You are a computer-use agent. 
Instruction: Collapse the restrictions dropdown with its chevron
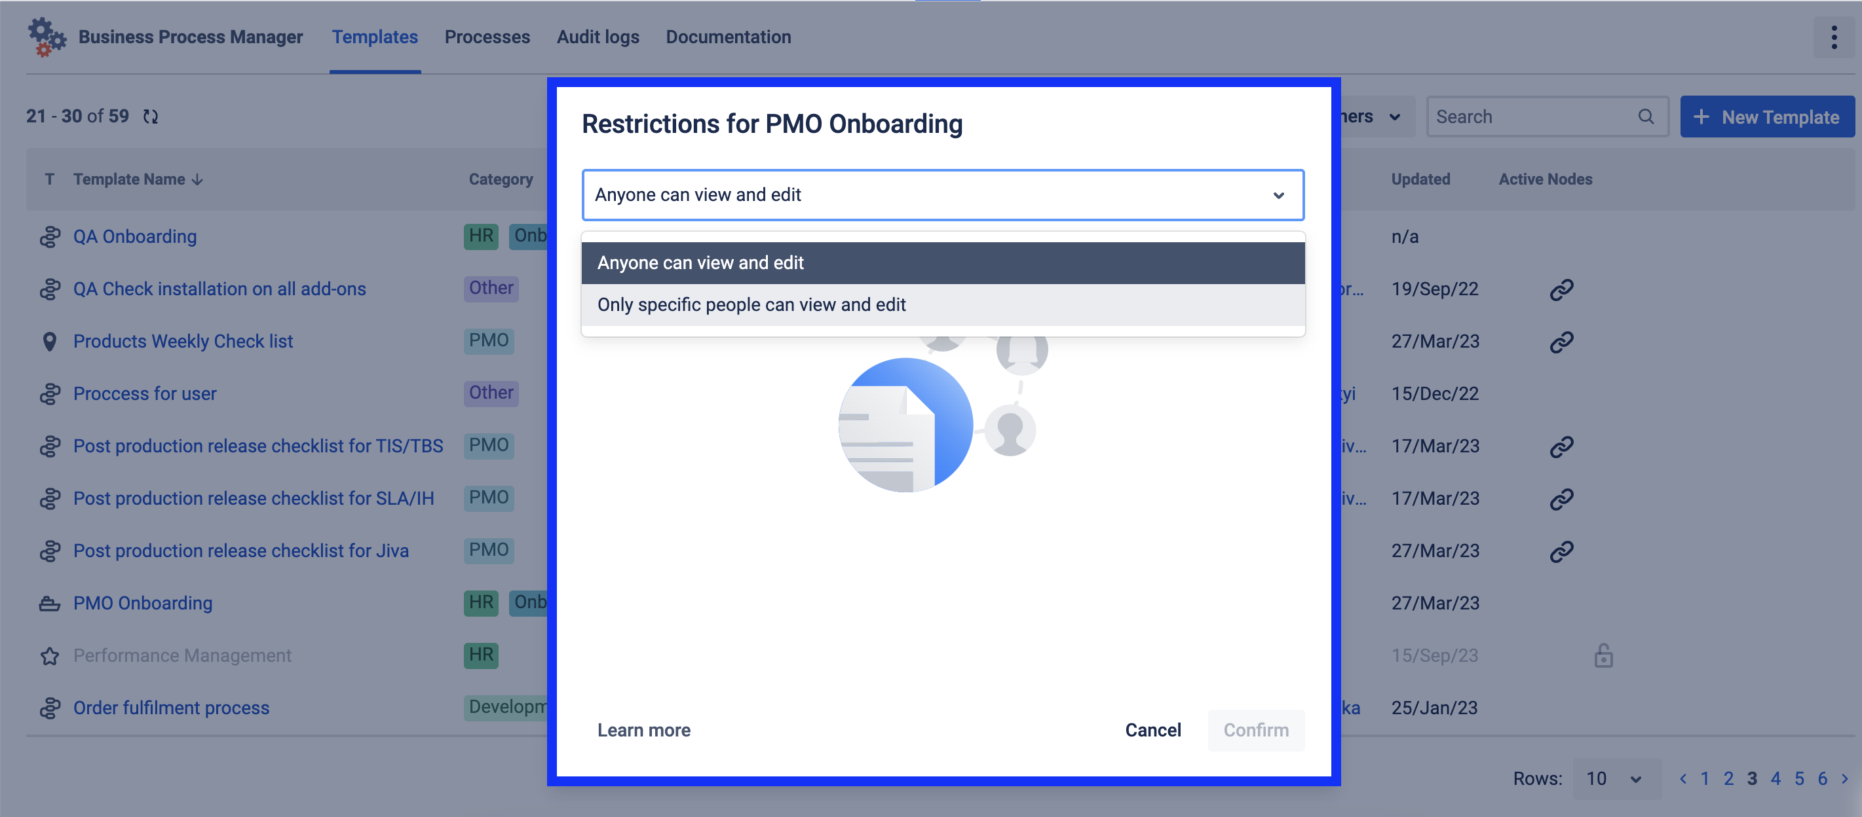click(x=1278, y=195)
